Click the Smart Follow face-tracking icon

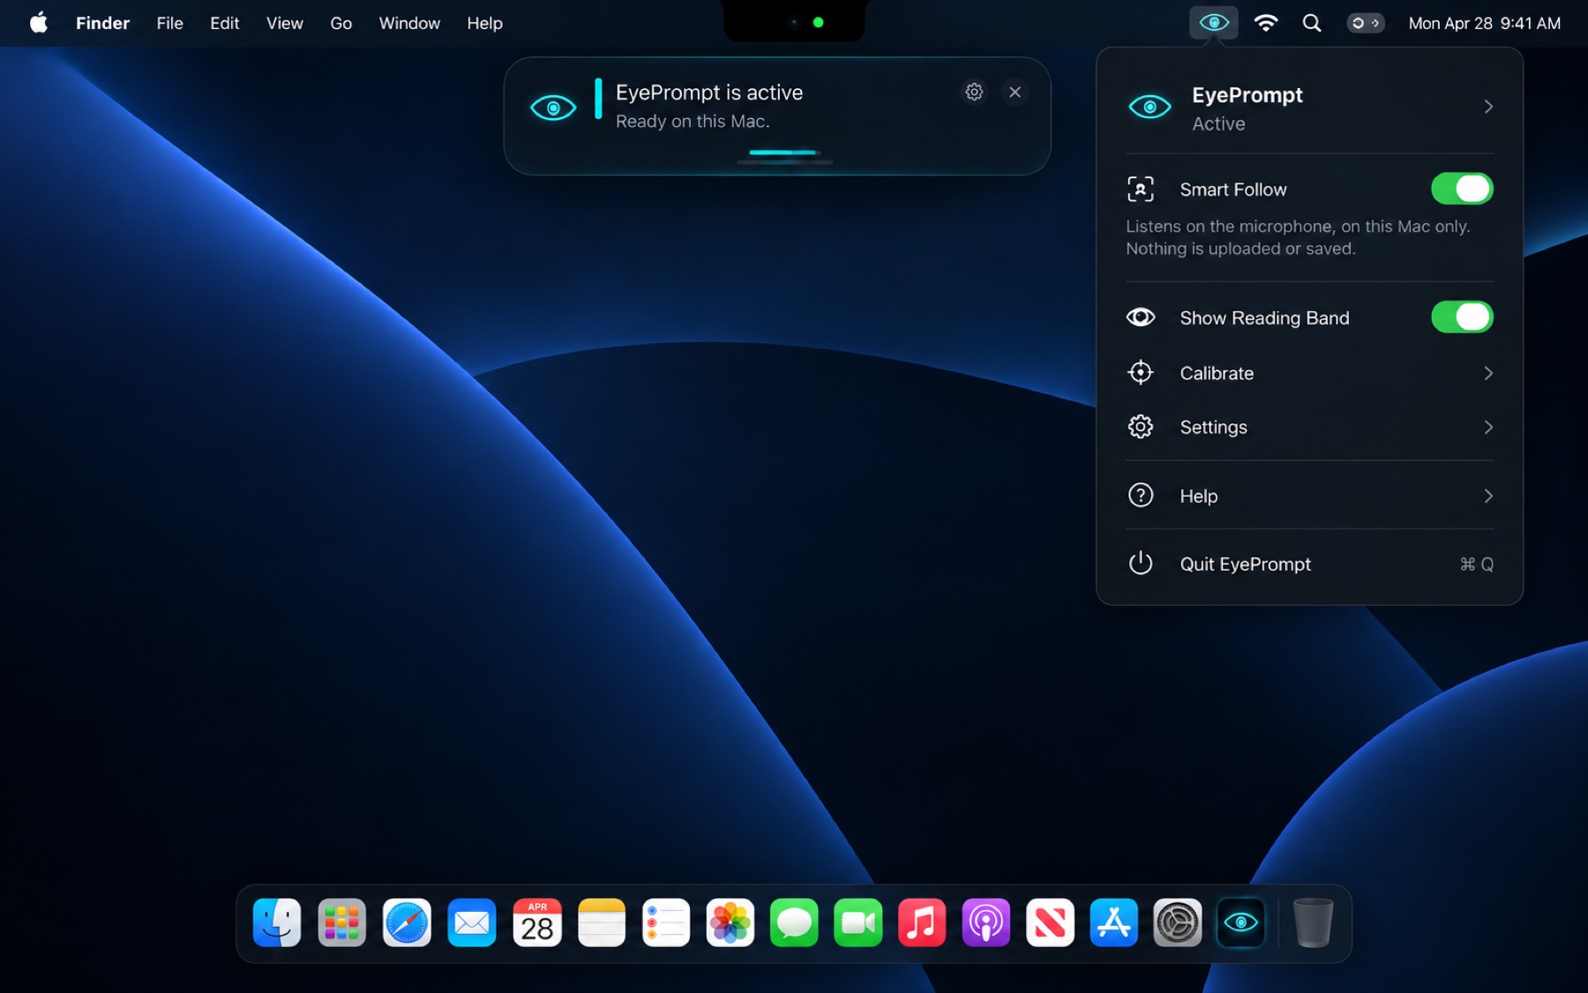pos(1141,189)
